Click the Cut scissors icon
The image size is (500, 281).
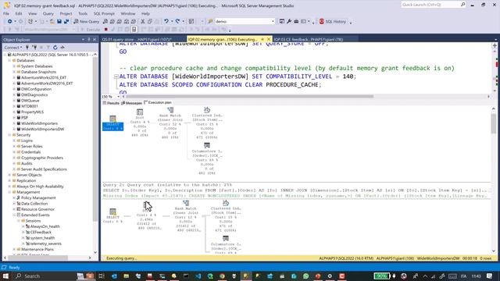[x=142, y=21]
